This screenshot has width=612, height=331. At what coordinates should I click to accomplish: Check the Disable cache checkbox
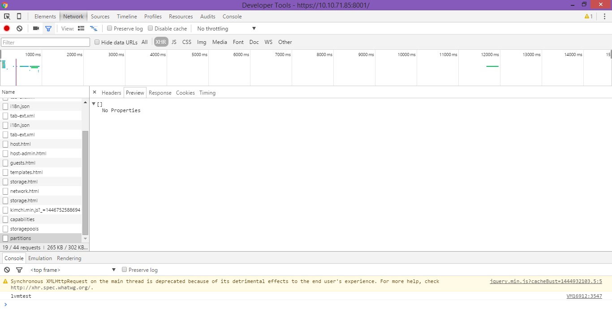151,28
